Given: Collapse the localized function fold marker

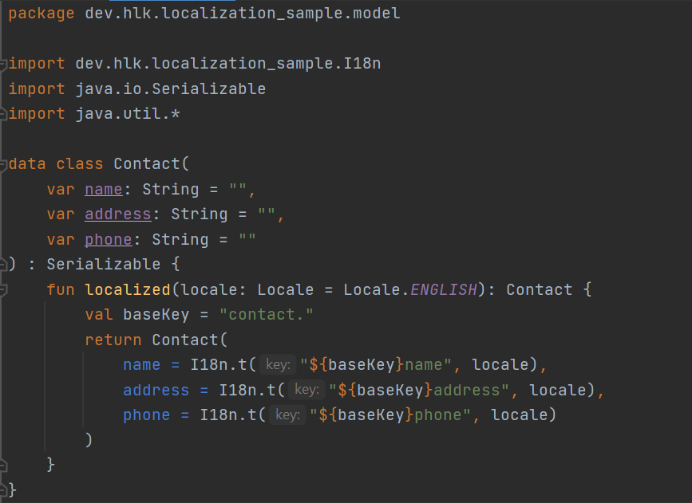Looking at the screenshot, I should 3,289.
